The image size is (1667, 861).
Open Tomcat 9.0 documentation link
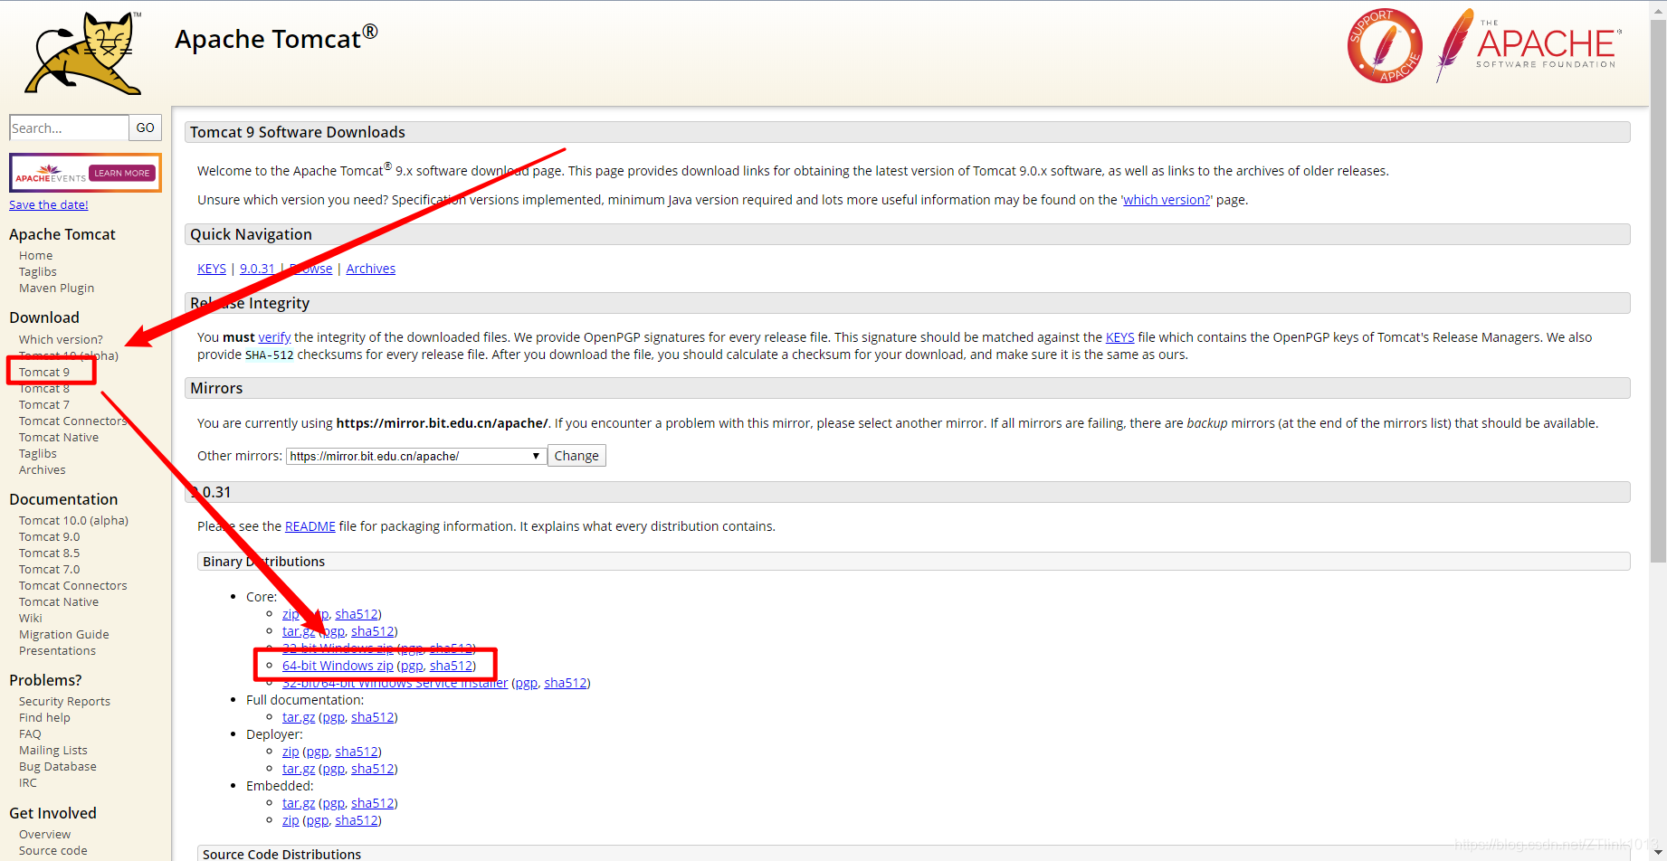coord(50,537)
